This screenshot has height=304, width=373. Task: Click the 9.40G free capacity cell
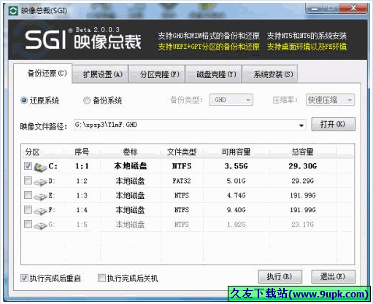[x=236, y=210]
